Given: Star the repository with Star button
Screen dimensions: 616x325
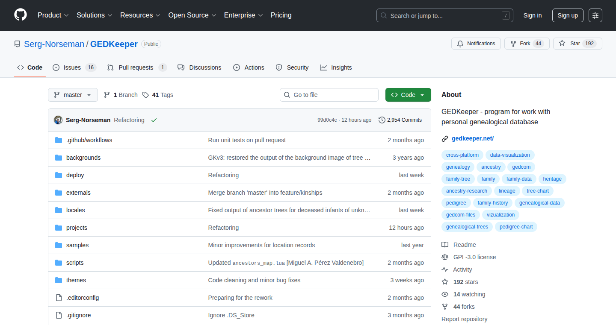Looking at the screenshot, I should coord(577,44).
